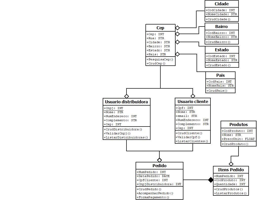Select the hollow diamond atop the Pedido class
Viewport: 257px width, 200px height.
tap(159, 160)
